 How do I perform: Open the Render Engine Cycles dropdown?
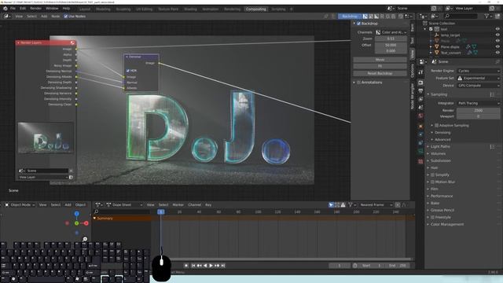coord(479,71)
